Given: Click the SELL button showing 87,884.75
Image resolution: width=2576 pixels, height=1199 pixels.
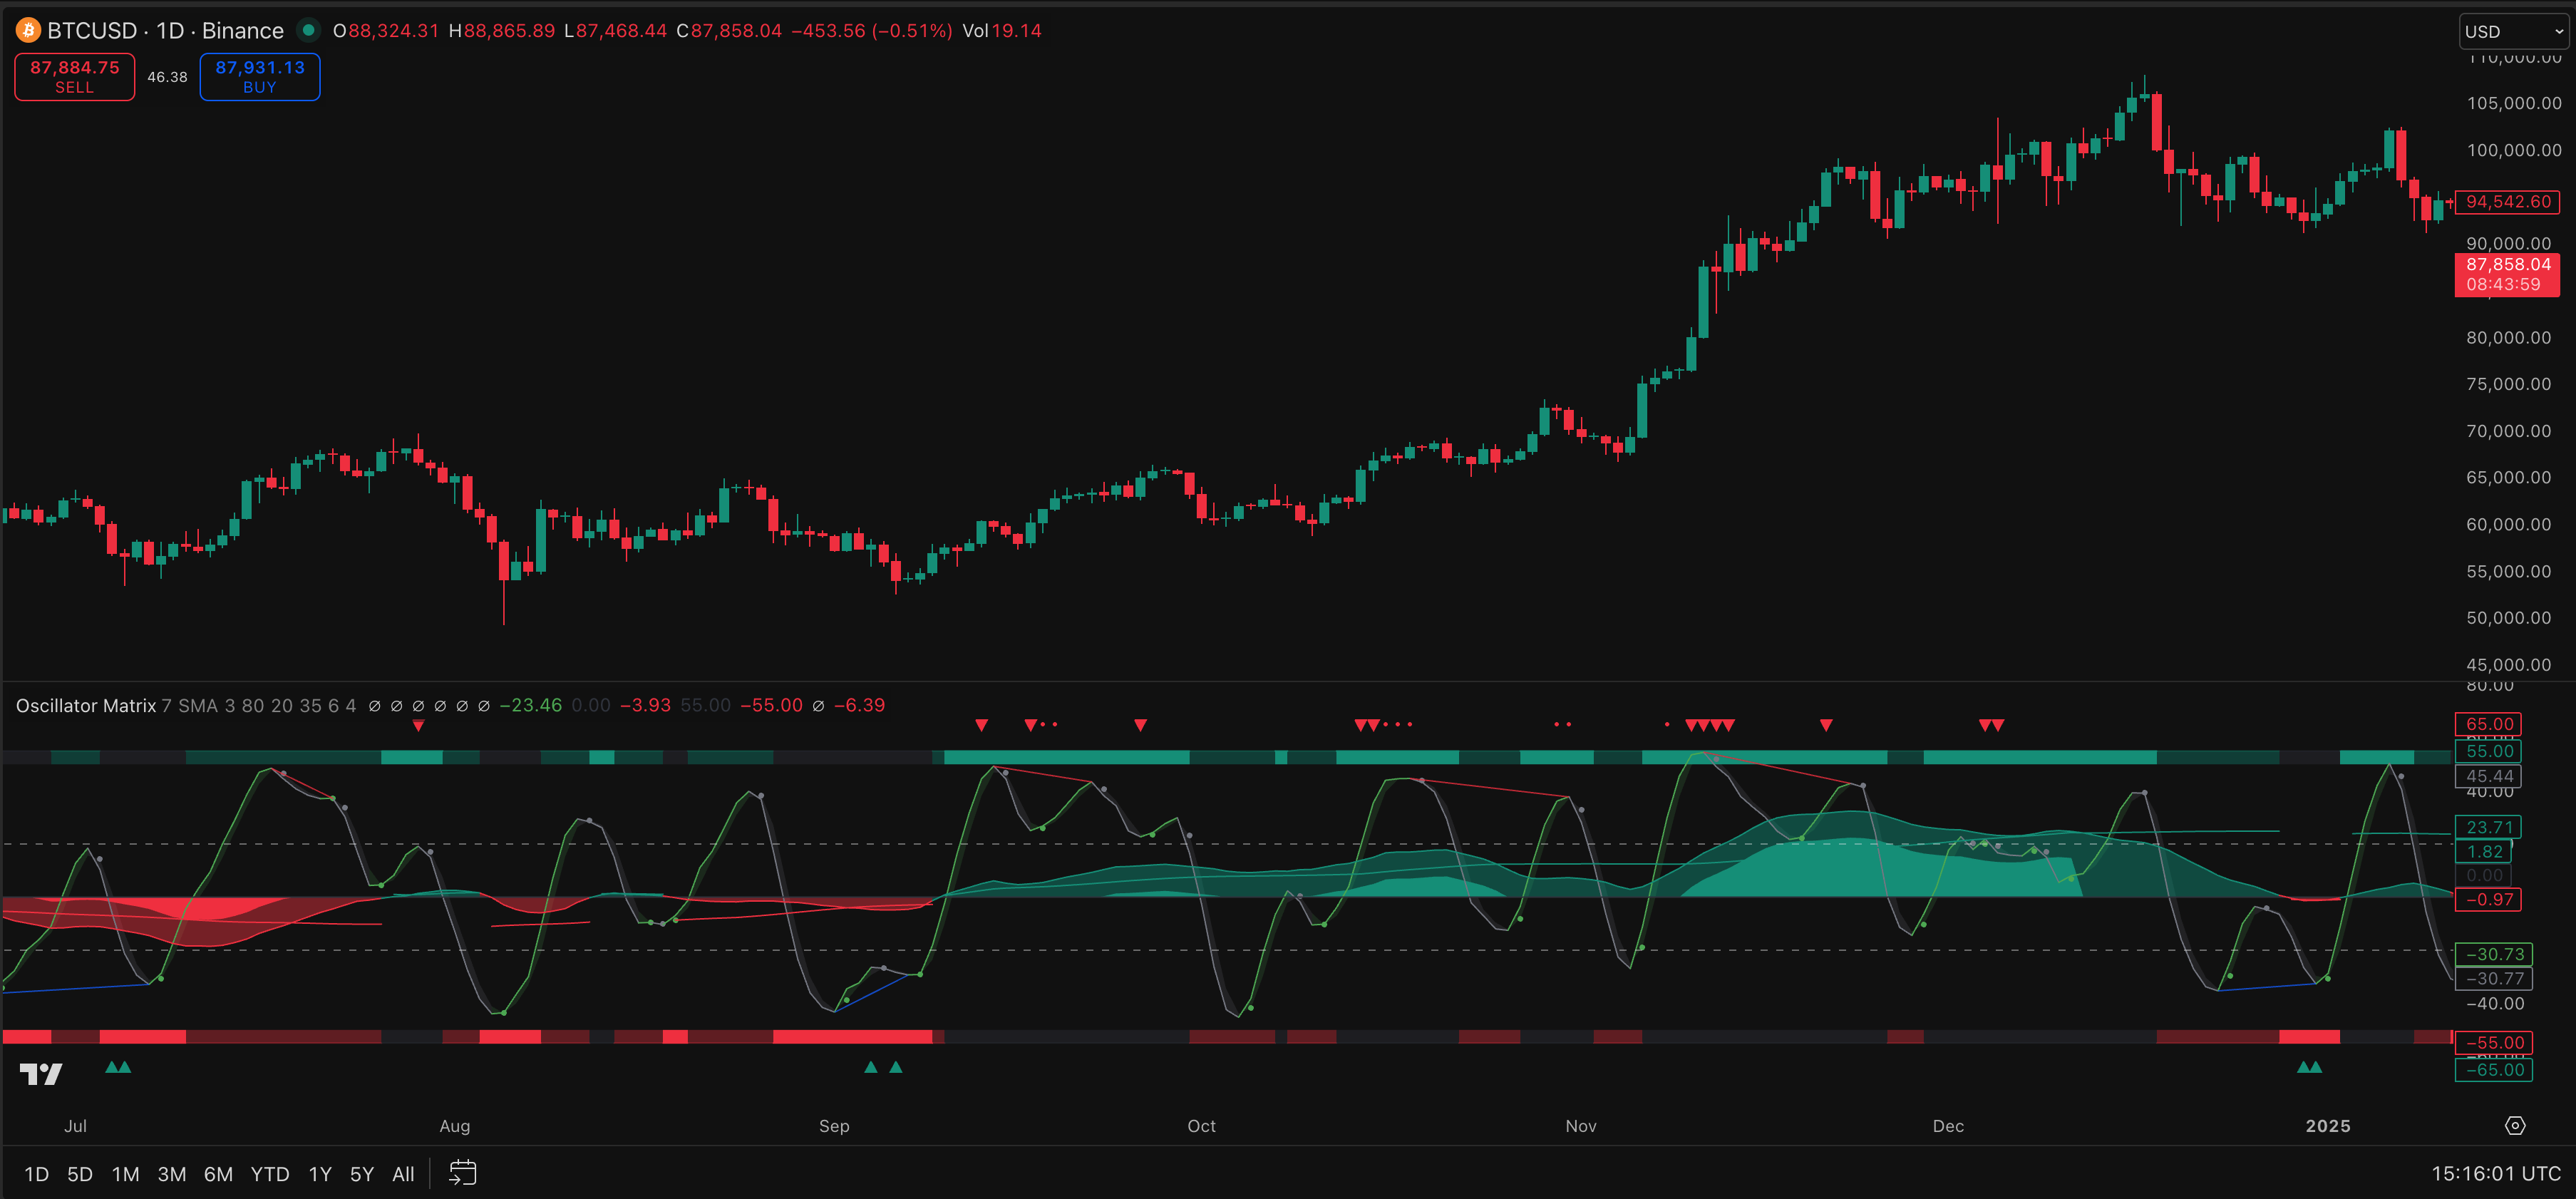Looking at the screenshot, I should (74, 76).
